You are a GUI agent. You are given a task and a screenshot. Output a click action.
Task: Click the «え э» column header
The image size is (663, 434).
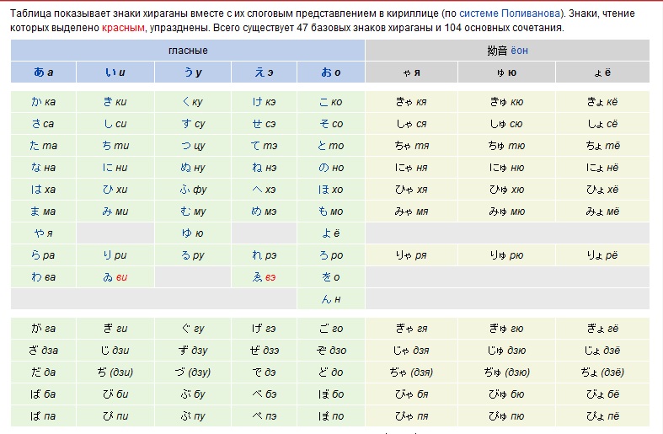[265, 72]
